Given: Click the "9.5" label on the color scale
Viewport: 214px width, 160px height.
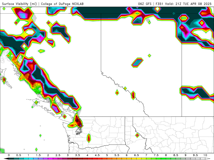Looking at the screenshot, I should click(196, 155).
